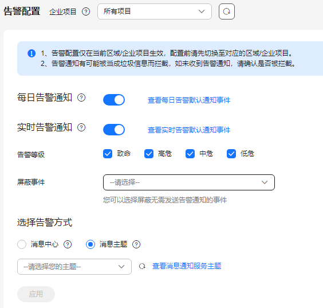Viewport: 323px width, 308px height.
Task: Select the 消息中心 radio button
Action: click(x=22, y=244)
